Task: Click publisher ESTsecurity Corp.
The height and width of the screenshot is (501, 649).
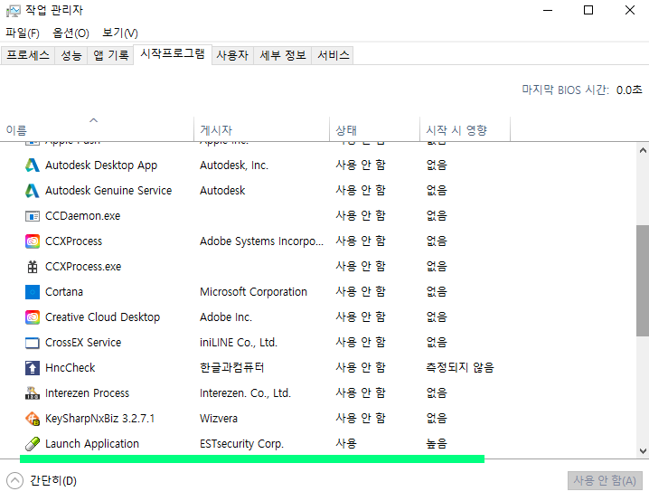Action: click(241, 444)
